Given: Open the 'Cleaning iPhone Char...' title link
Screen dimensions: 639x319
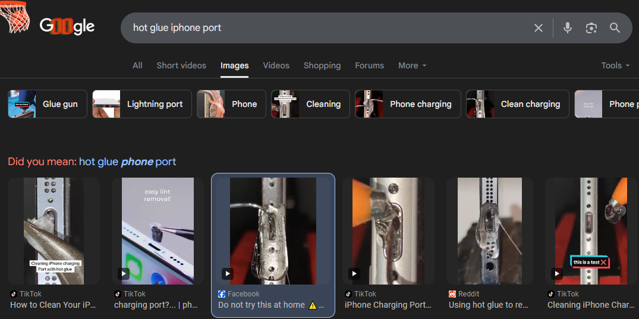Looking at the screenshot, I should tap(591, 305).
